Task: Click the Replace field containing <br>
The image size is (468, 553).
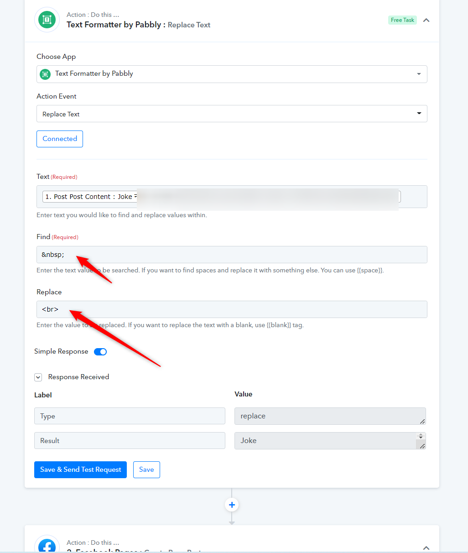Action: 232,309
